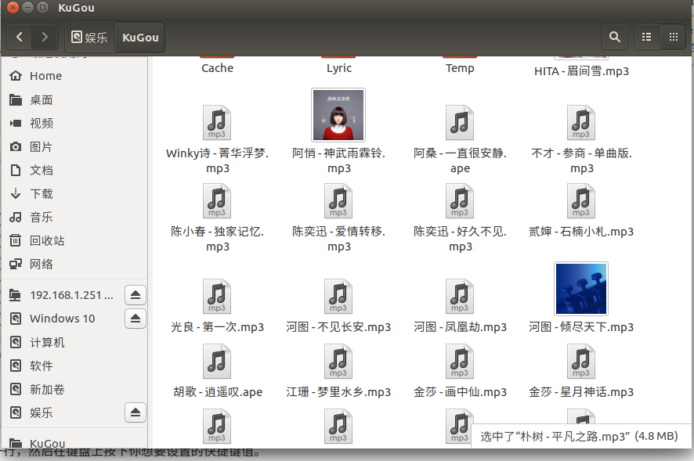Open the Windows 10 volume

point(62,319)
